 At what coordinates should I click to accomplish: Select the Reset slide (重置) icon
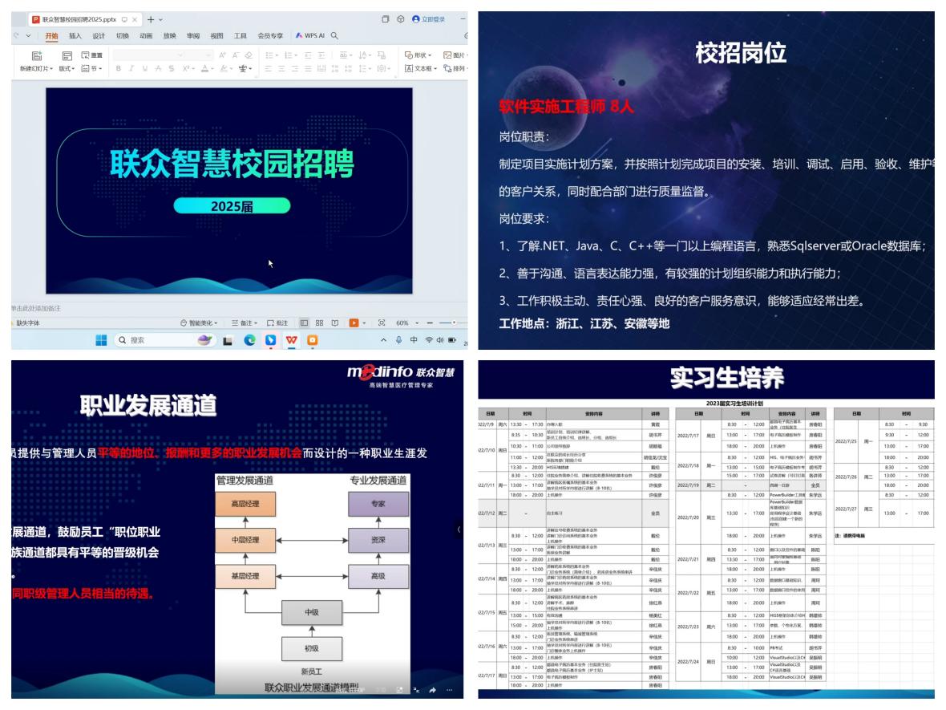92,54
